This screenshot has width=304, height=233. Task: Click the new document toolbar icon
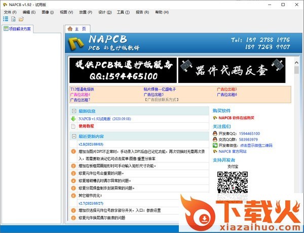[x=13, y=19]
